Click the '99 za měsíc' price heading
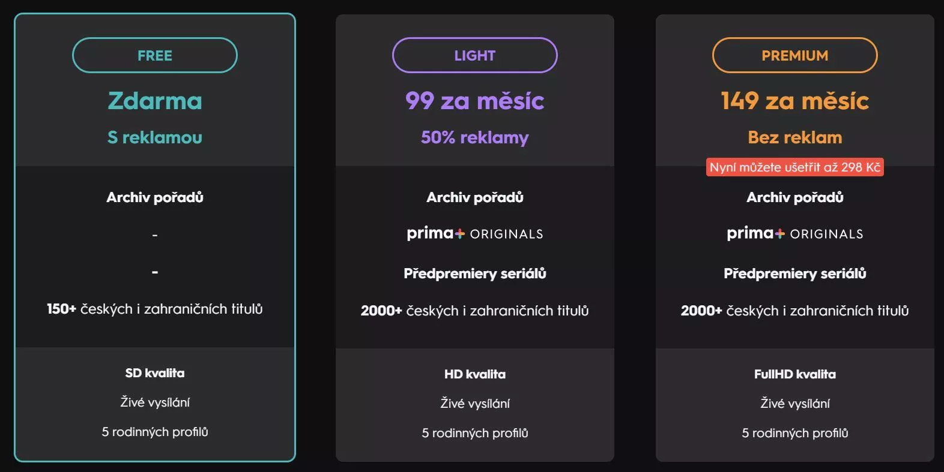Screen dimensions: 944x472 pos(475,101)
